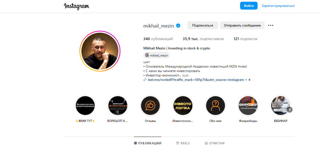
Task: Expand additional links with + 4
Action: [x=248, y=80]
